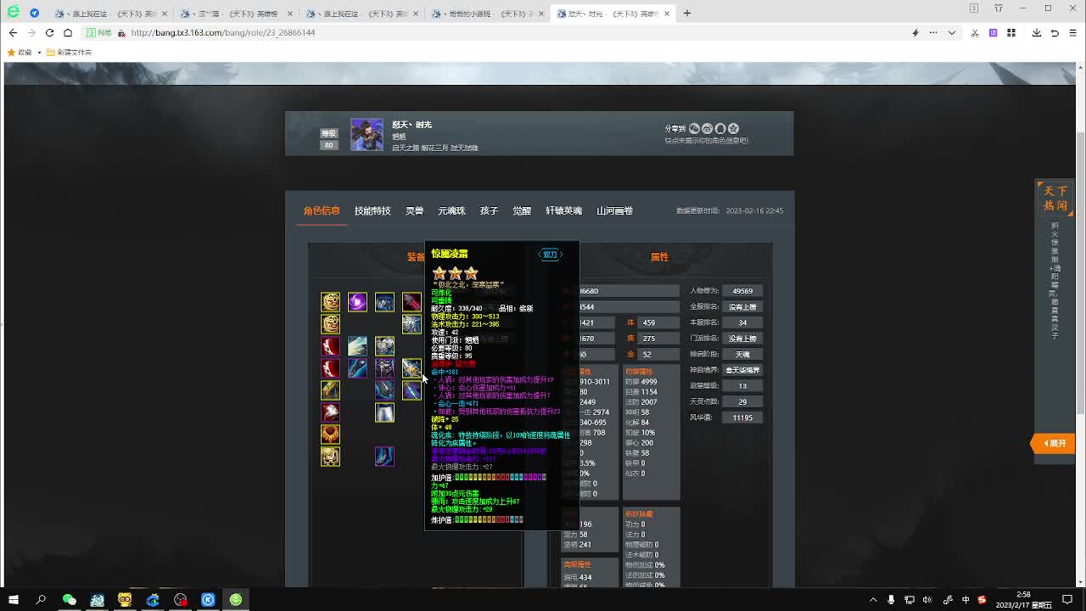
Task: Click the 展开 expand button on right
Action: (1054, 443)
